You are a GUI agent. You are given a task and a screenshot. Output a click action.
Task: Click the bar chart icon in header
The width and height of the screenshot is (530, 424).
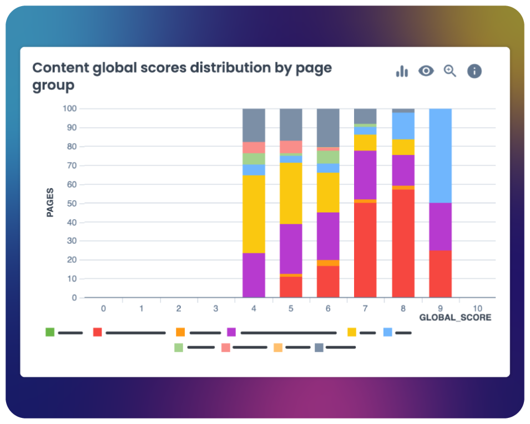(402, 71)
